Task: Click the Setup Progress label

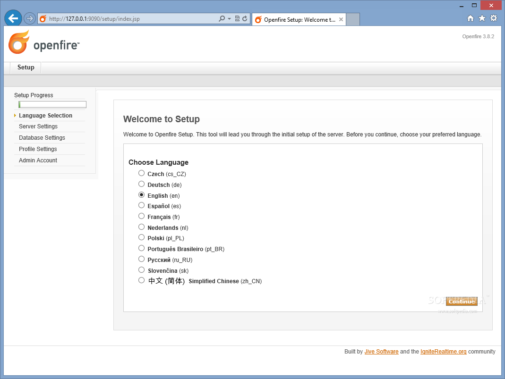Action: point(34,95)
